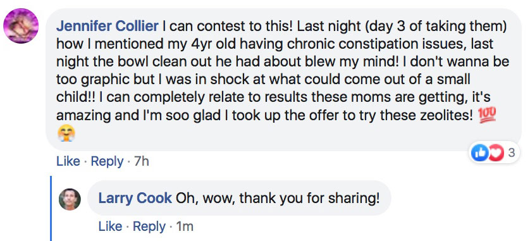The height and width of the screenshot is (241, 530).
Task: Open Jennifer Collier's profile picture
Action: (x=21, y=26)
